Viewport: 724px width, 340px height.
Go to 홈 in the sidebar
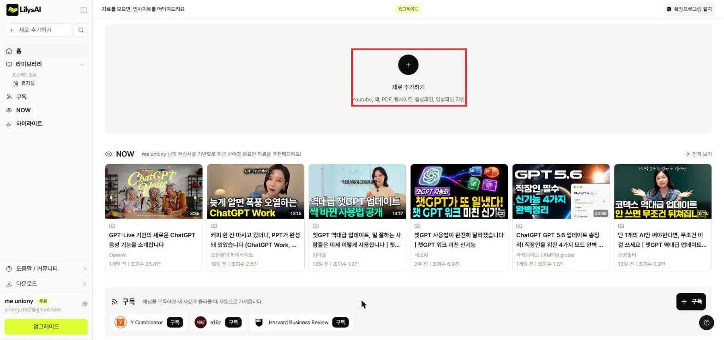(x=46, y=51)
